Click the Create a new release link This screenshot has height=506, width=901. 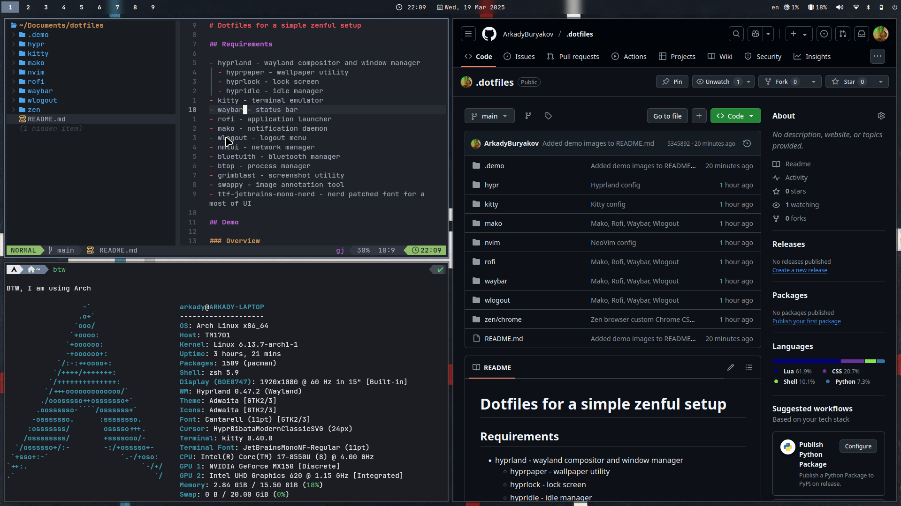[799, 270]
